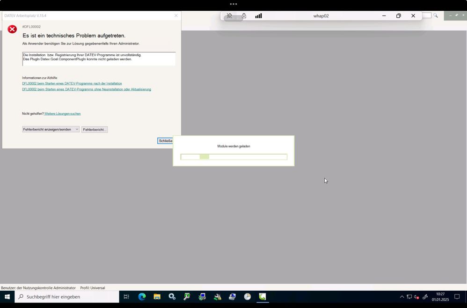
Task: Click the muted volume tray icon
Action: 416,297
